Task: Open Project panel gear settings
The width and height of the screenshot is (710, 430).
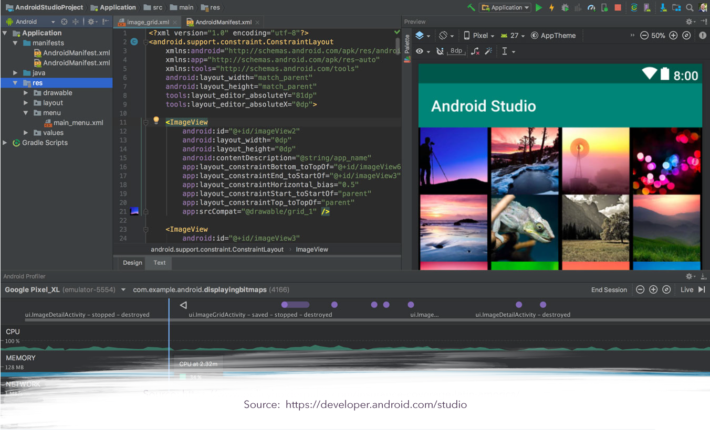Action: click(x=92, y=21)
